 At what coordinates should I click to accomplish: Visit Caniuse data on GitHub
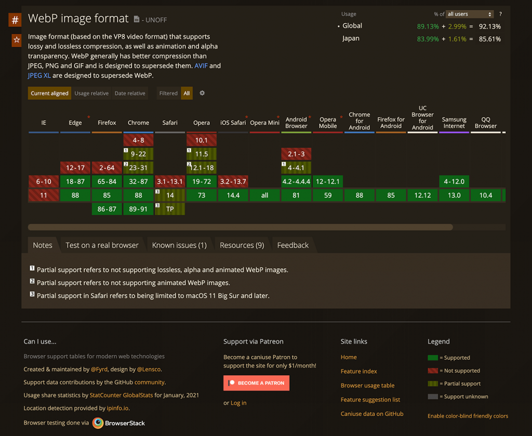tap(371, 414)
